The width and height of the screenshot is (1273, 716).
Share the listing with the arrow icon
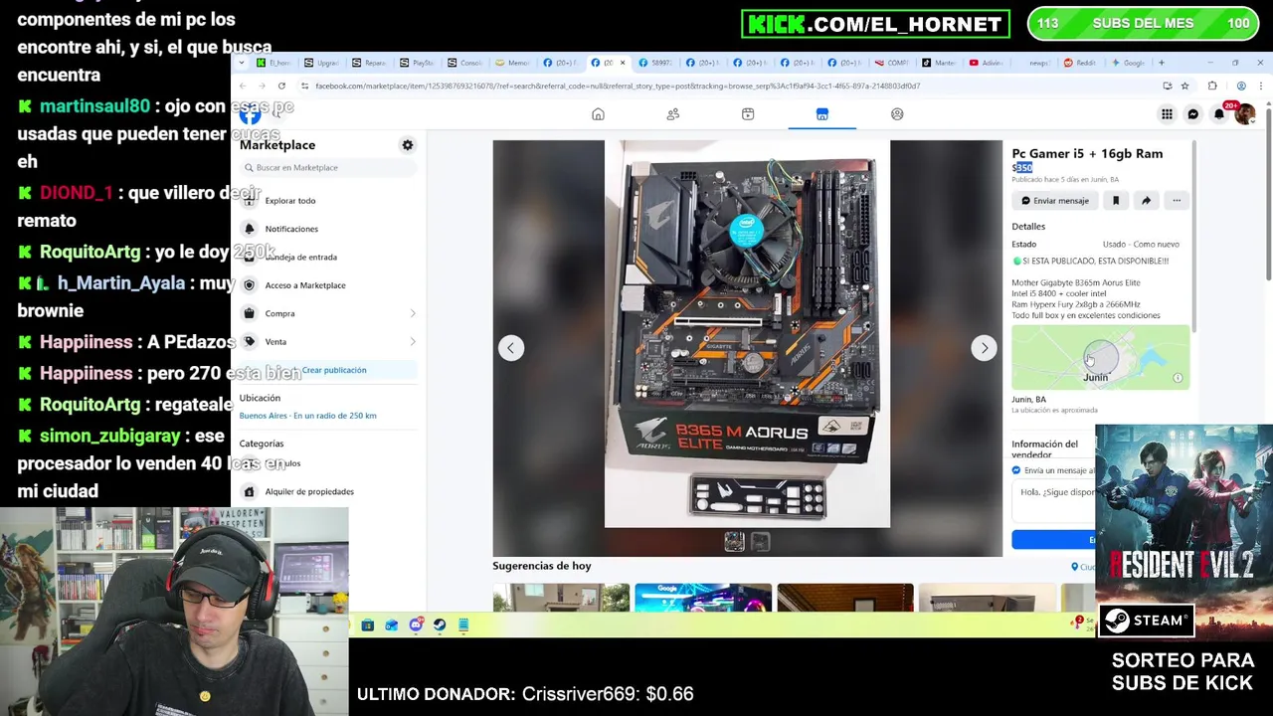[x=1146, y=201]
